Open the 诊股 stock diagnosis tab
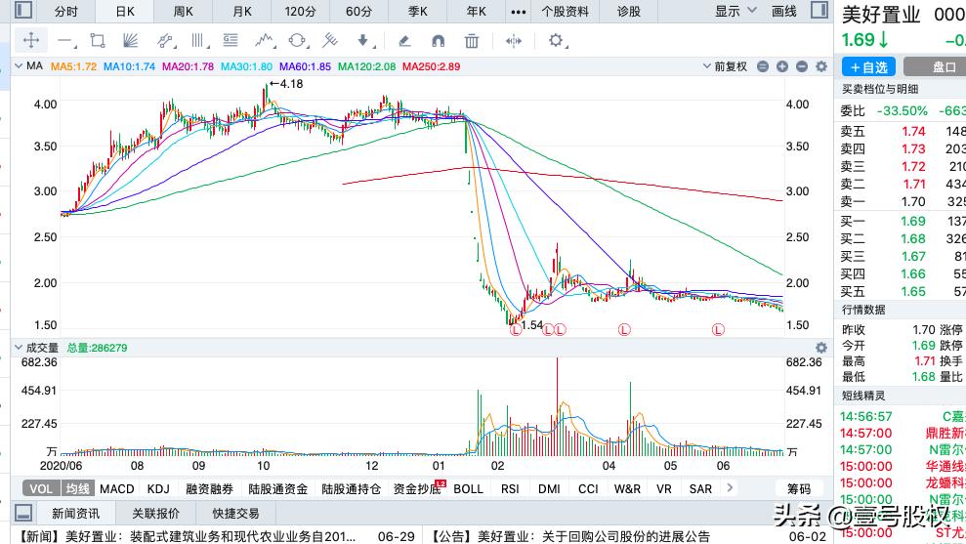The height and width of the screenshot is (544, 966). click(628, 11)
